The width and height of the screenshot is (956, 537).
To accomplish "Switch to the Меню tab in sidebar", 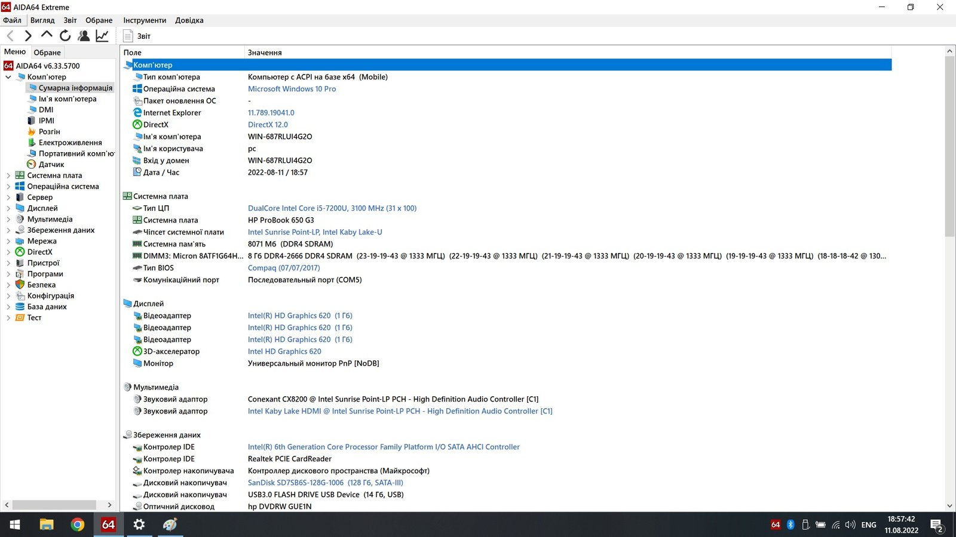I will 15,52.
